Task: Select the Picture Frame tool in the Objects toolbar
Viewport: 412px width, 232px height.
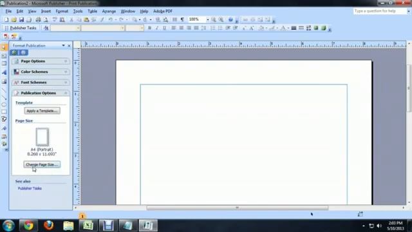Action: coord(4,82)
